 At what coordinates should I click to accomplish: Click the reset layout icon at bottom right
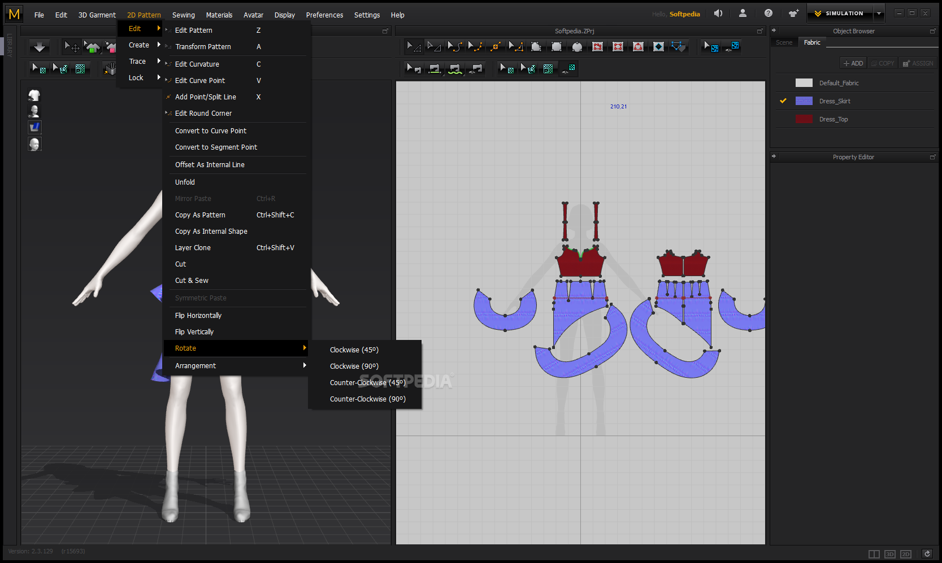click(x=927, y=554)
